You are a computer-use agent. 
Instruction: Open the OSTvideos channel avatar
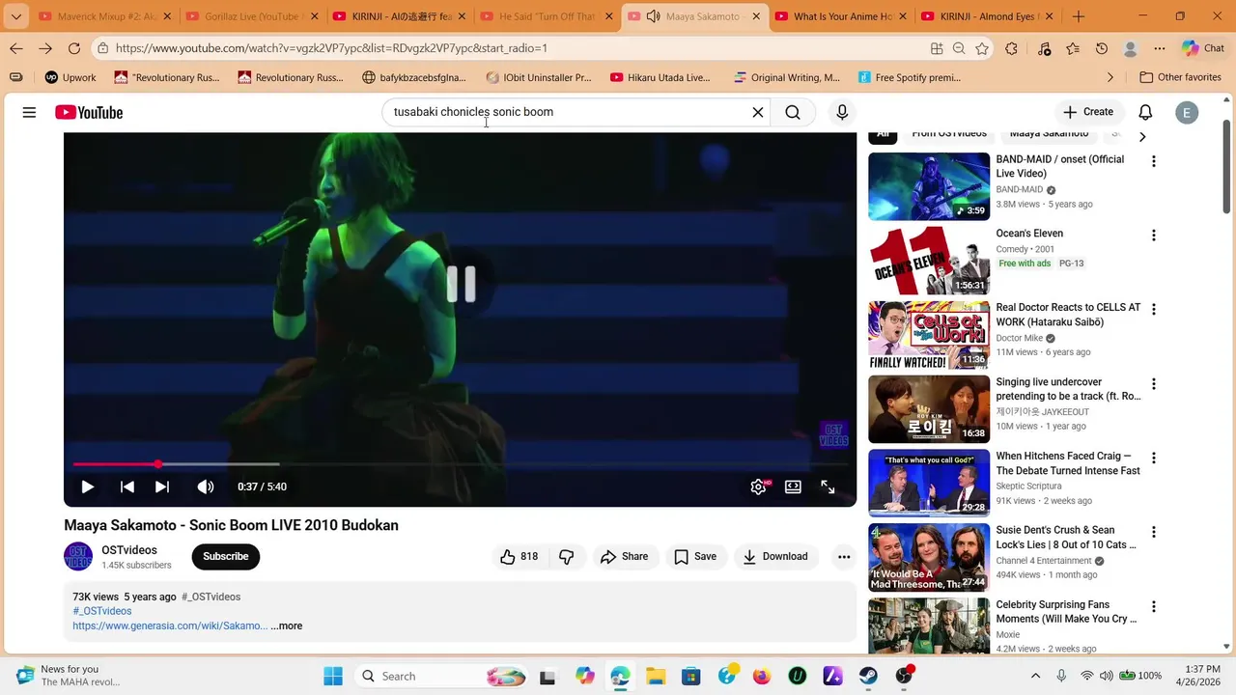[x=78, y=556]
